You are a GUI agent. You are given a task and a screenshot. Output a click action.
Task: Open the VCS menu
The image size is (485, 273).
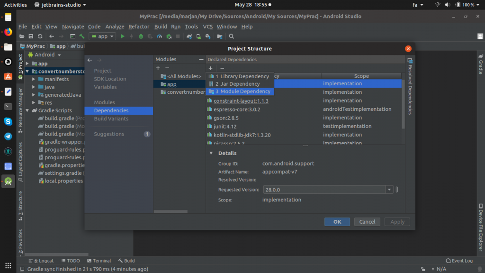(207, 27)
